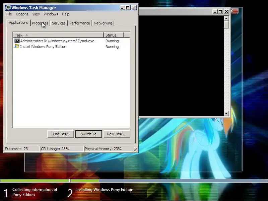The height and width of the screenshot is (201, 268).
Task: Minimize the Windows Task Manager window
Action: [x=122, y=8]
